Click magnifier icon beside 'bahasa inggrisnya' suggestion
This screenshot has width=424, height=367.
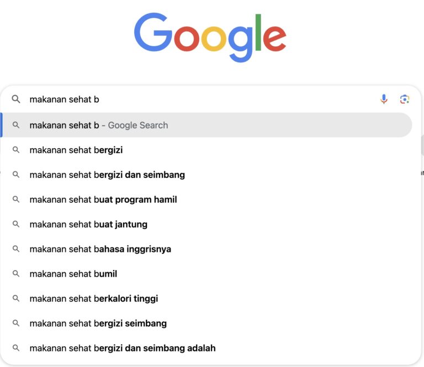(x=16, y=249)
